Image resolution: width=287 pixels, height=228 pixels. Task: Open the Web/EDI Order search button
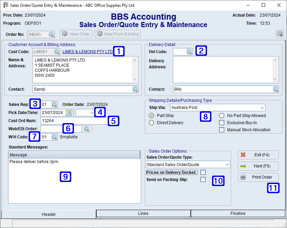(x=87, y=129)
